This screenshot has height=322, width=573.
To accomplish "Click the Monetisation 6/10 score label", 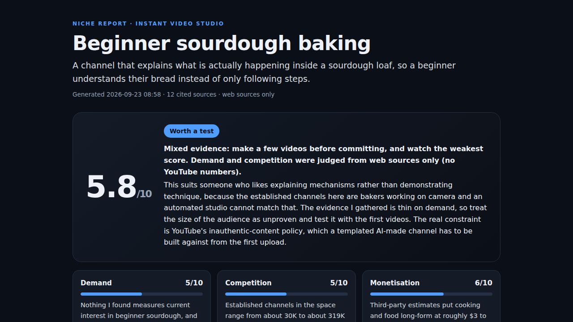I will coord(483,283).
